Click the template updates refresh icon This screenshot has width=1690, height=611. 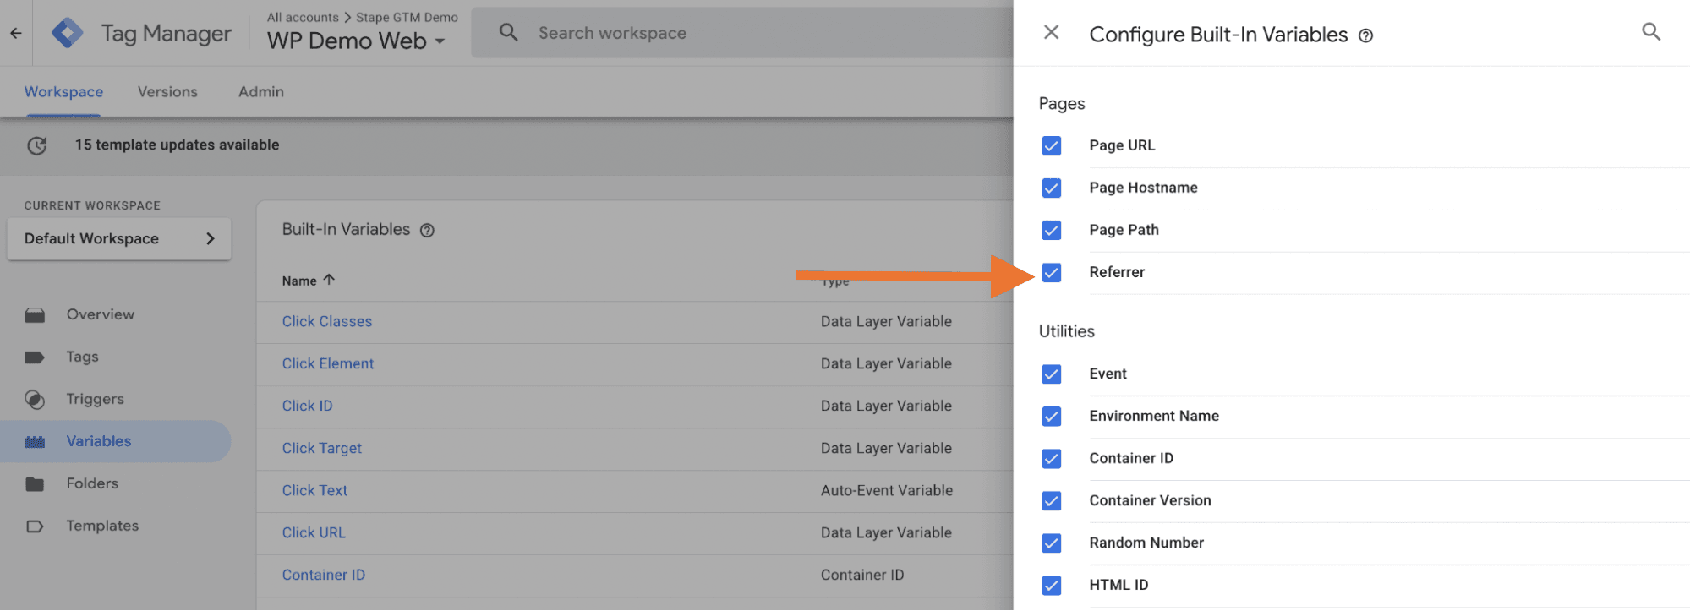(x=36, y=145)
